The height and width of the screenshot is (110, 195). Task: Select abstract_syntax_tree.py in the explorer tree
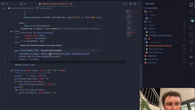point(160,46)
